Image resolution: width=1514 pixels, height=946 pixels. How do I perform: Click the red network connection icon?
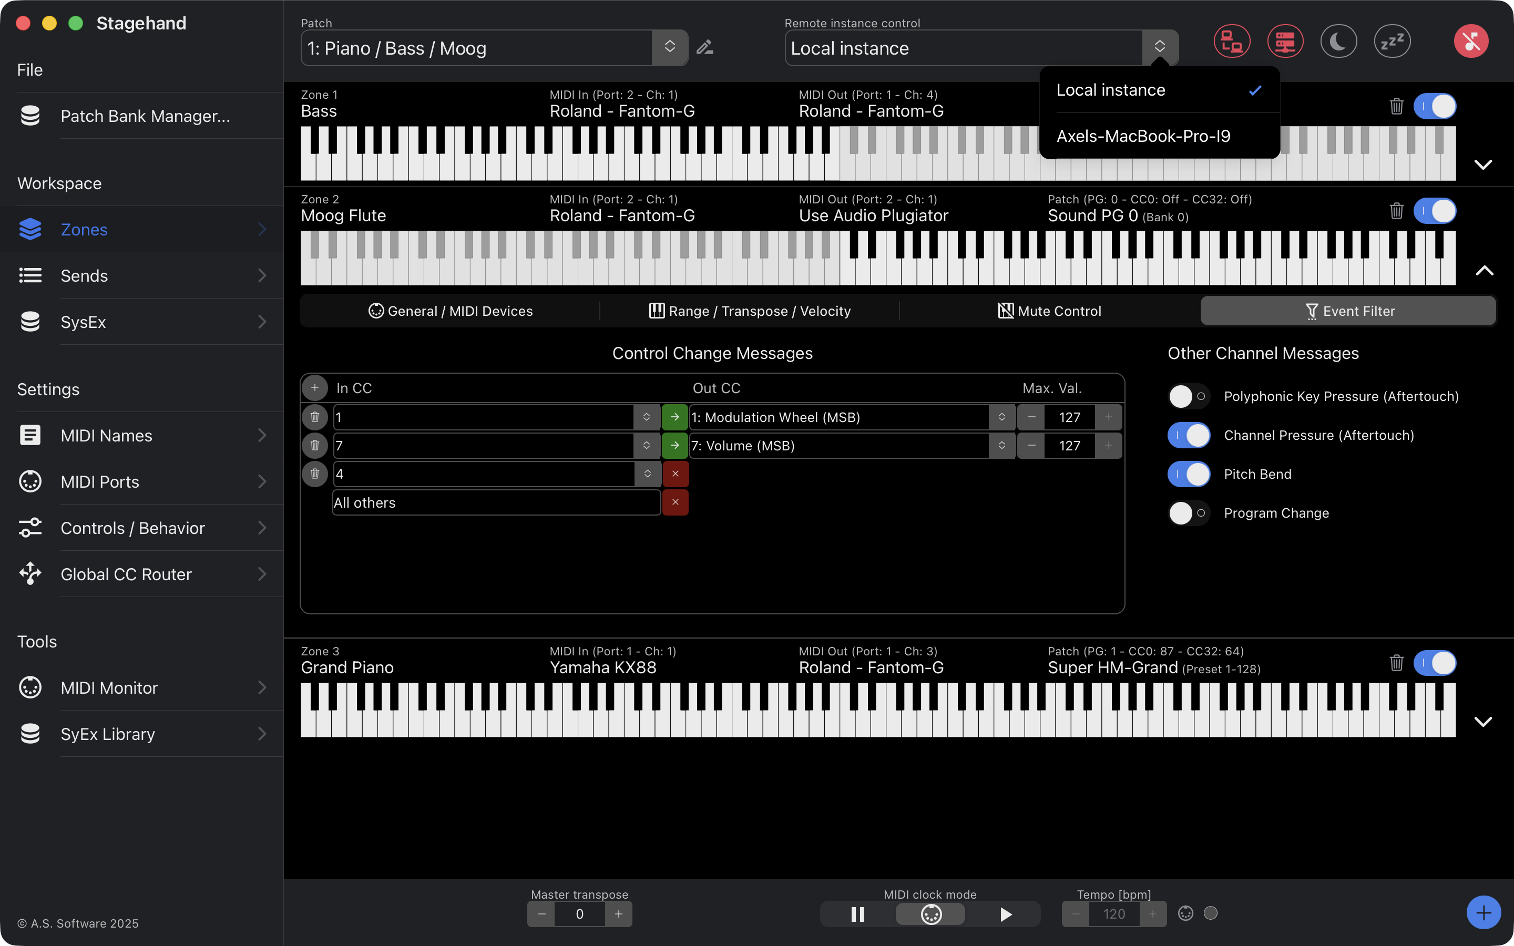(x=1232, y=42)
